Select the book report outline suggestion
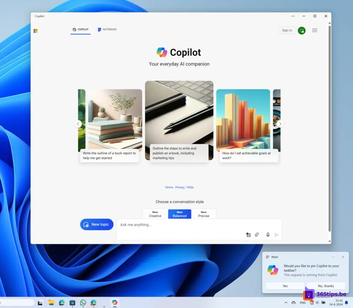This screenshot has width=353, height=308. [109, 156]
